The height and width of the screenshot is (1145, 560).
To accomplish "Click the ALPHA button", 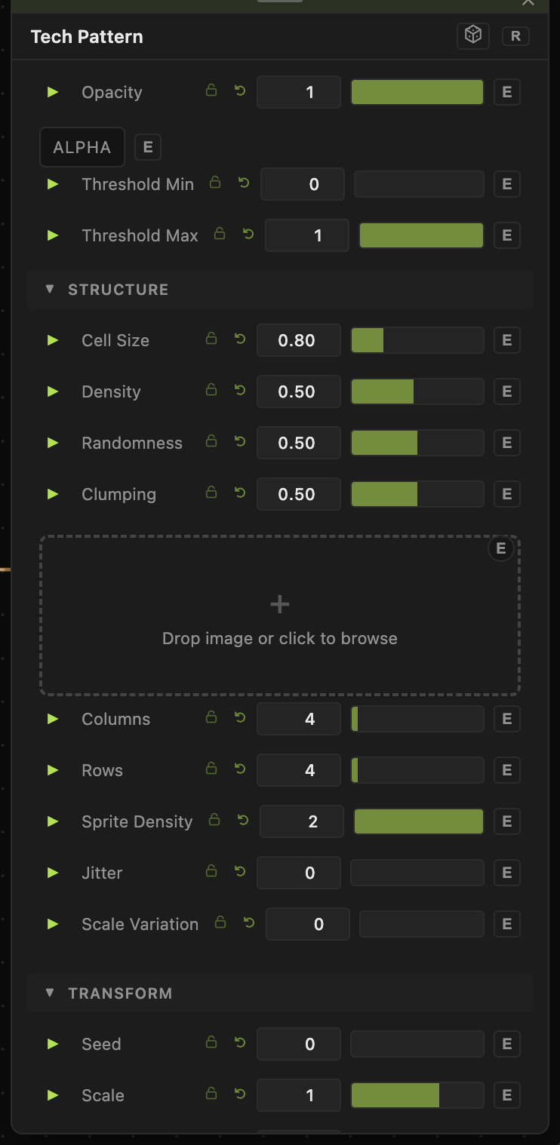I will (82, 147).
